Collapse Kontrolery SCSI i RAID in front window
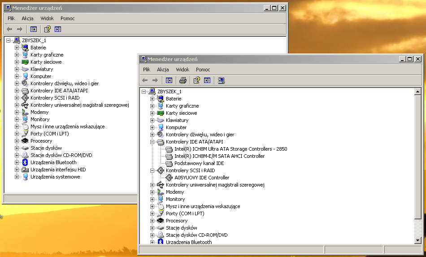Viewport: 426px width, 257px height. point(152,170)
